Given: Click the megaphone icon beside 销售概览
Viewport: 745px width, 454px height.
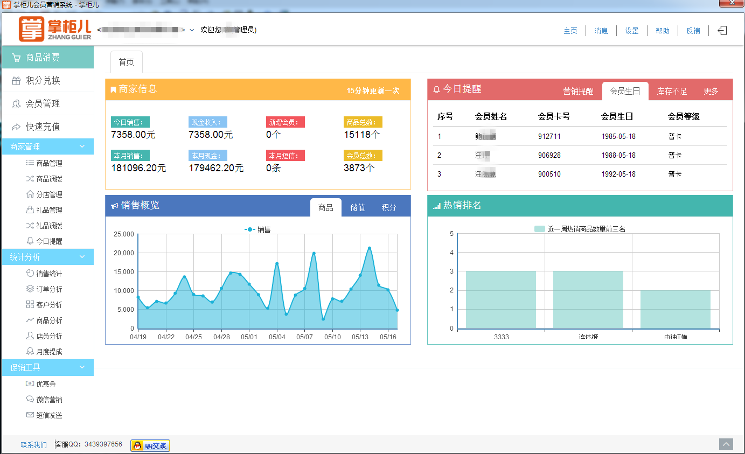Looking at the screenshot, I should [114, 206].
